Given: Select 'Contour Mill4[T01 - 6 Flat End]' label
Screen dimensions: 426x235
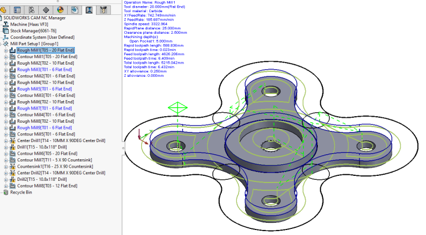Looking at the screenshot, I should point(46,115).
